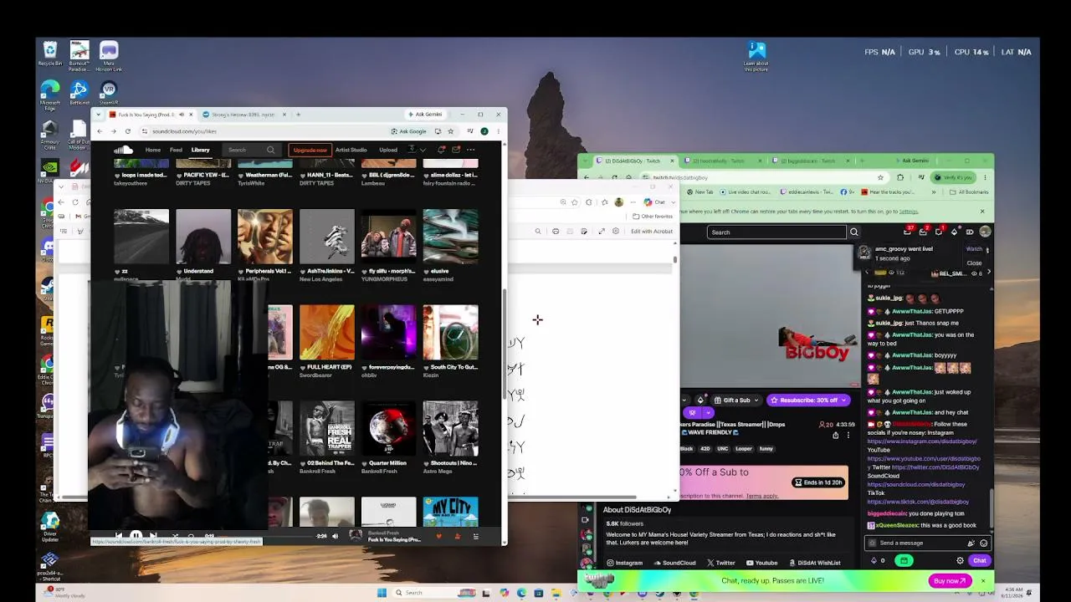The height and width of the screenshot is (602, 1071).
Task: Reload the SoundCloud browser page
Action: pyautogui.click(x=128, y=131)
